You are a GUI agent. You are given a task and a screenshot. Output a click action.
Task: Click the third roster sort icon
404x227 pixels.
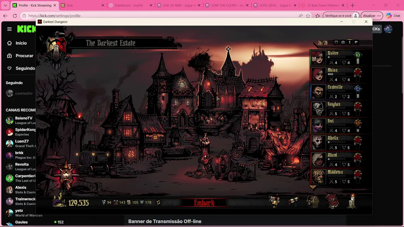(x=349, y=42)
